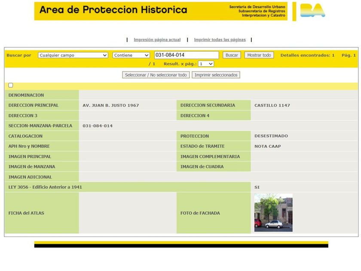Click the 'IMAGEN ADICIONAL' label
The height and width of the screenshot is (271, 361).
(x=30, y=177)
